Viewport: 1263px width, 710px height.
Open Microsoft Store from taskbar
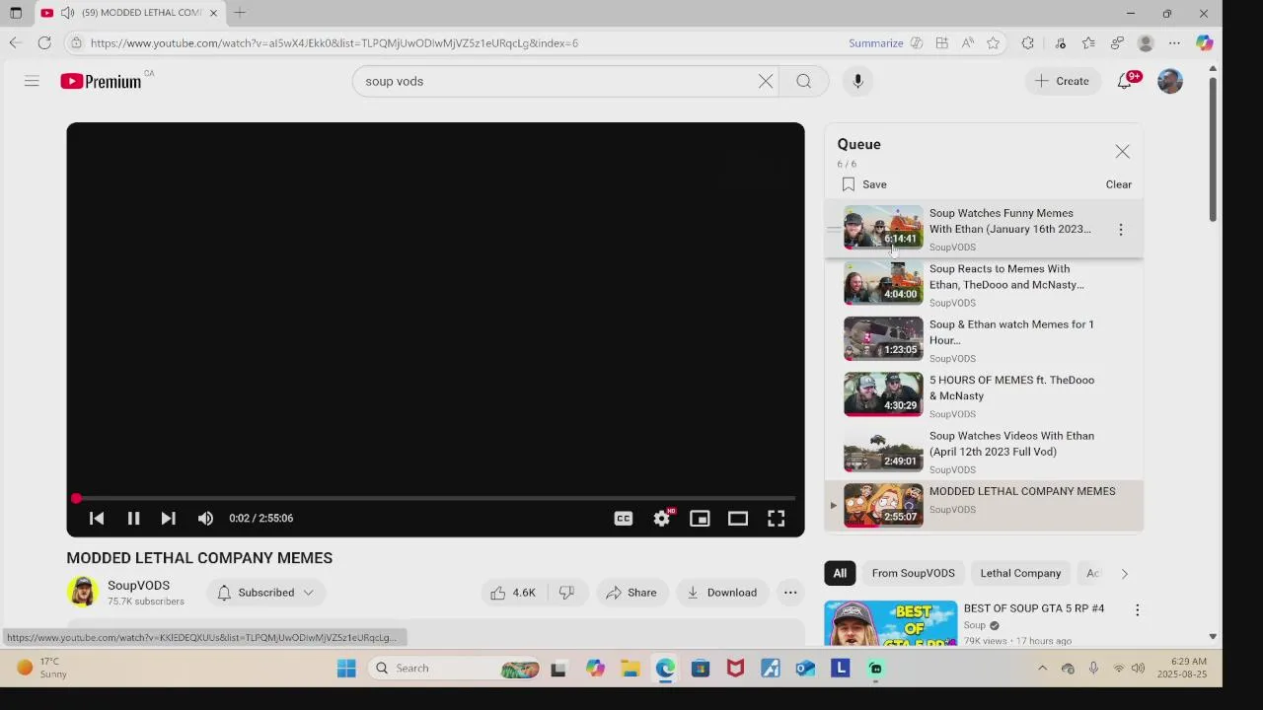pos(701,669)
